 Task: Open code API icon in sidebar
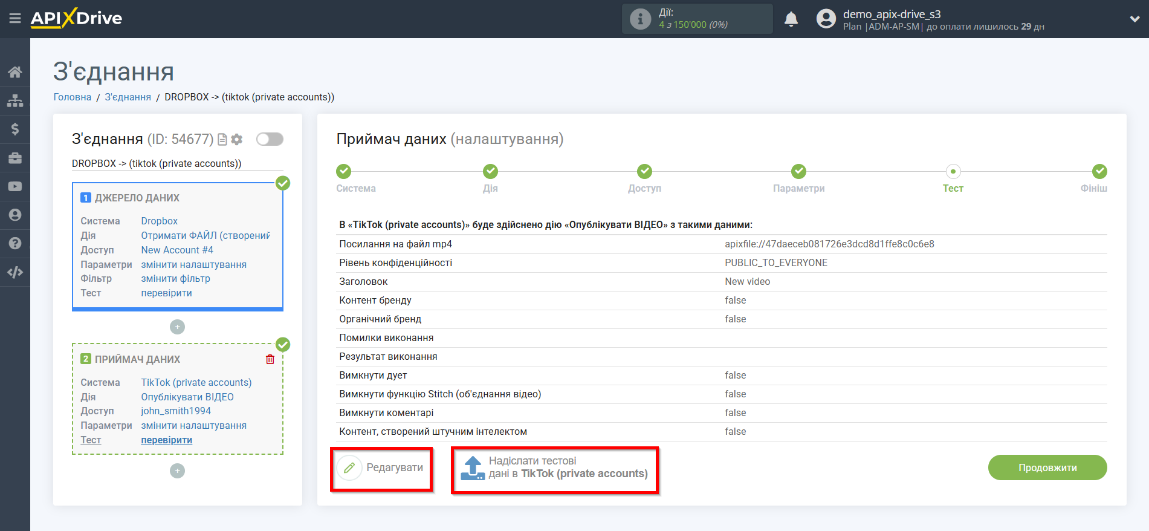click(15, 272)
